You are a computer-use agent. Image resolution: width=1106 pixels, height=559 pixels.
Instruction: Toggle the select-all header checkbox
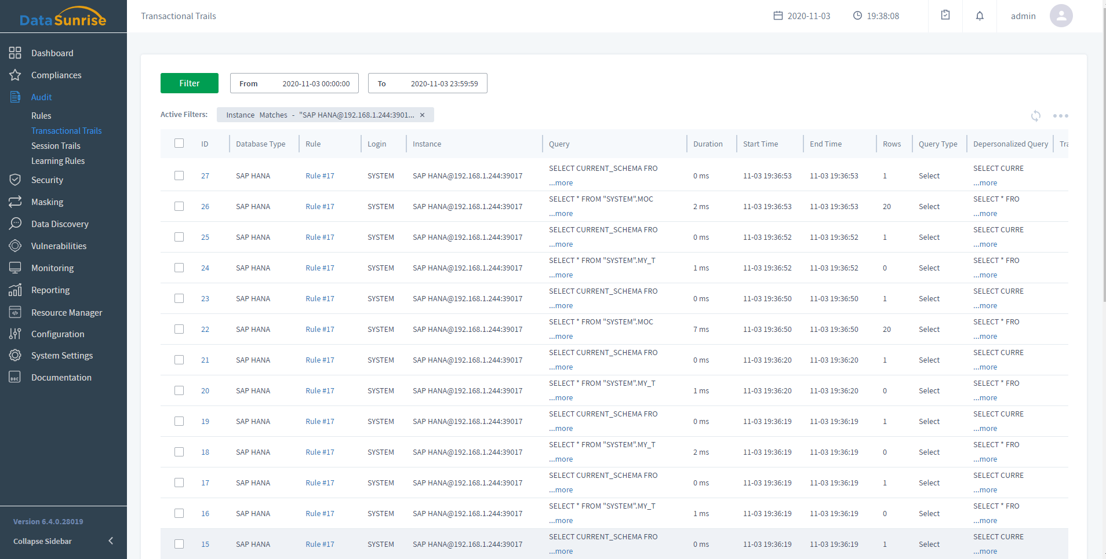pos(179,144)
